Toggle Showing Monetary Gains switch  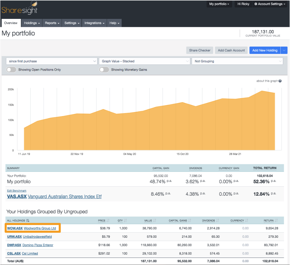[104, 70]
